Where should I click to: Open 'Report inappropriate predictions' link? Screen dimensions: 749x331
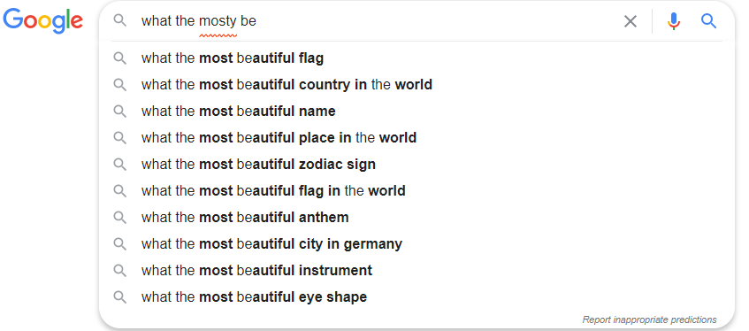[x=649, y=319]
